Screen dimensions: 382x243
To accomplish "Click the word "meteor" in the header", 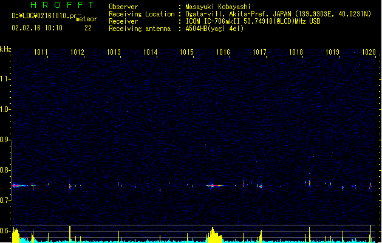I will click(86, 19).
